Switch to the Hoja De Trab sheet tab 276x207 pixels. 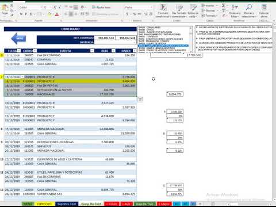145,204
